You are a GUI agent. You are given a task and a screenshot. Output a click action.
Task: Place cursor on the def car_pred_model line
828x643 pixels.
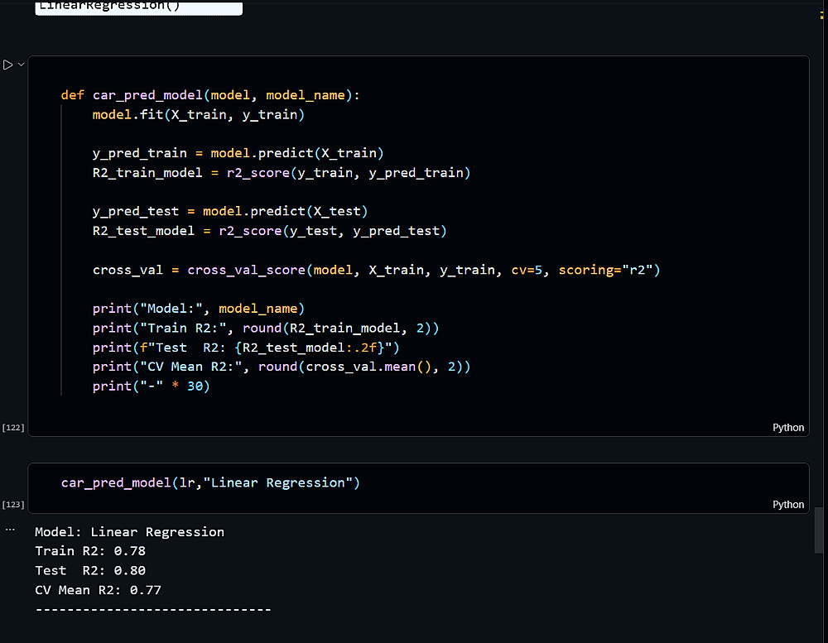210,95
